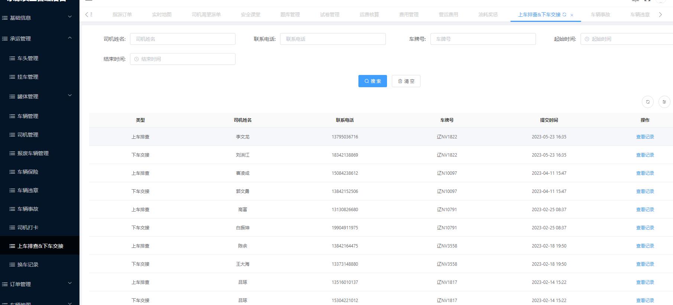Switch to the 运费核算 tab
The height and width of the screenshot is (305, 673).
(x=369, y=14)
